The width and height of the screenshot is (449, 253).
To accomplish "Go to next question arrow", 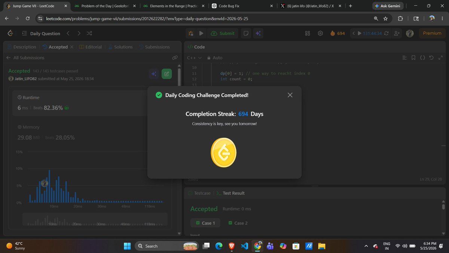I will point(79,33).
